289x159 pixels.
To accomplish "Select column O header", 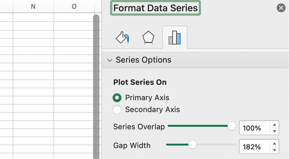I will [74, 6].
